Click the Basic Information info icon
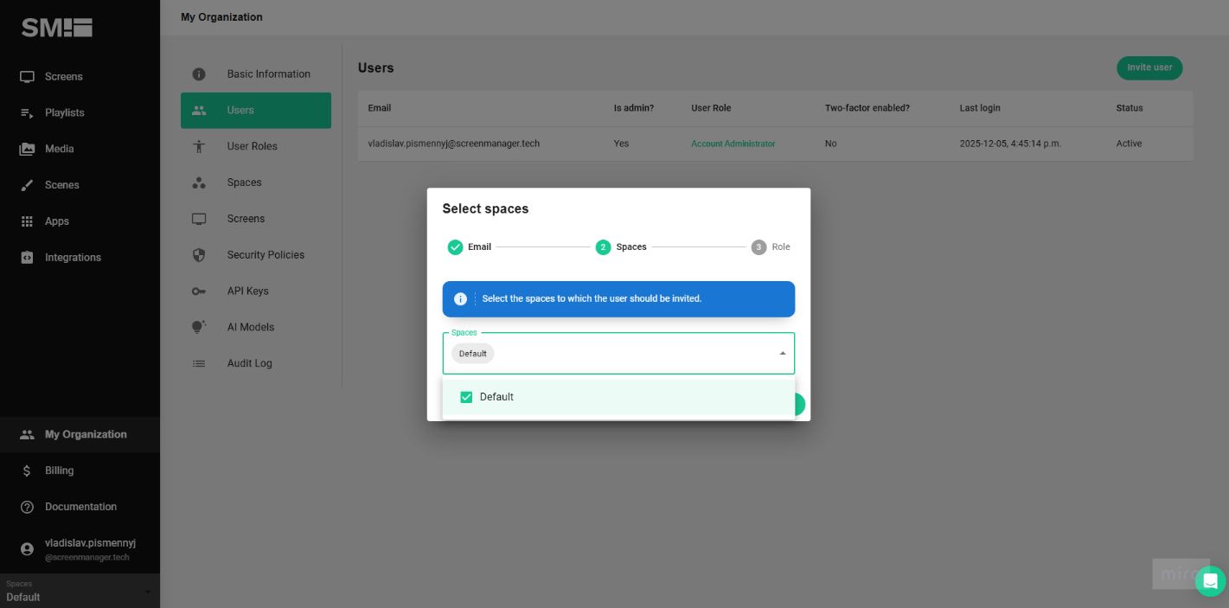 [199, 74]
